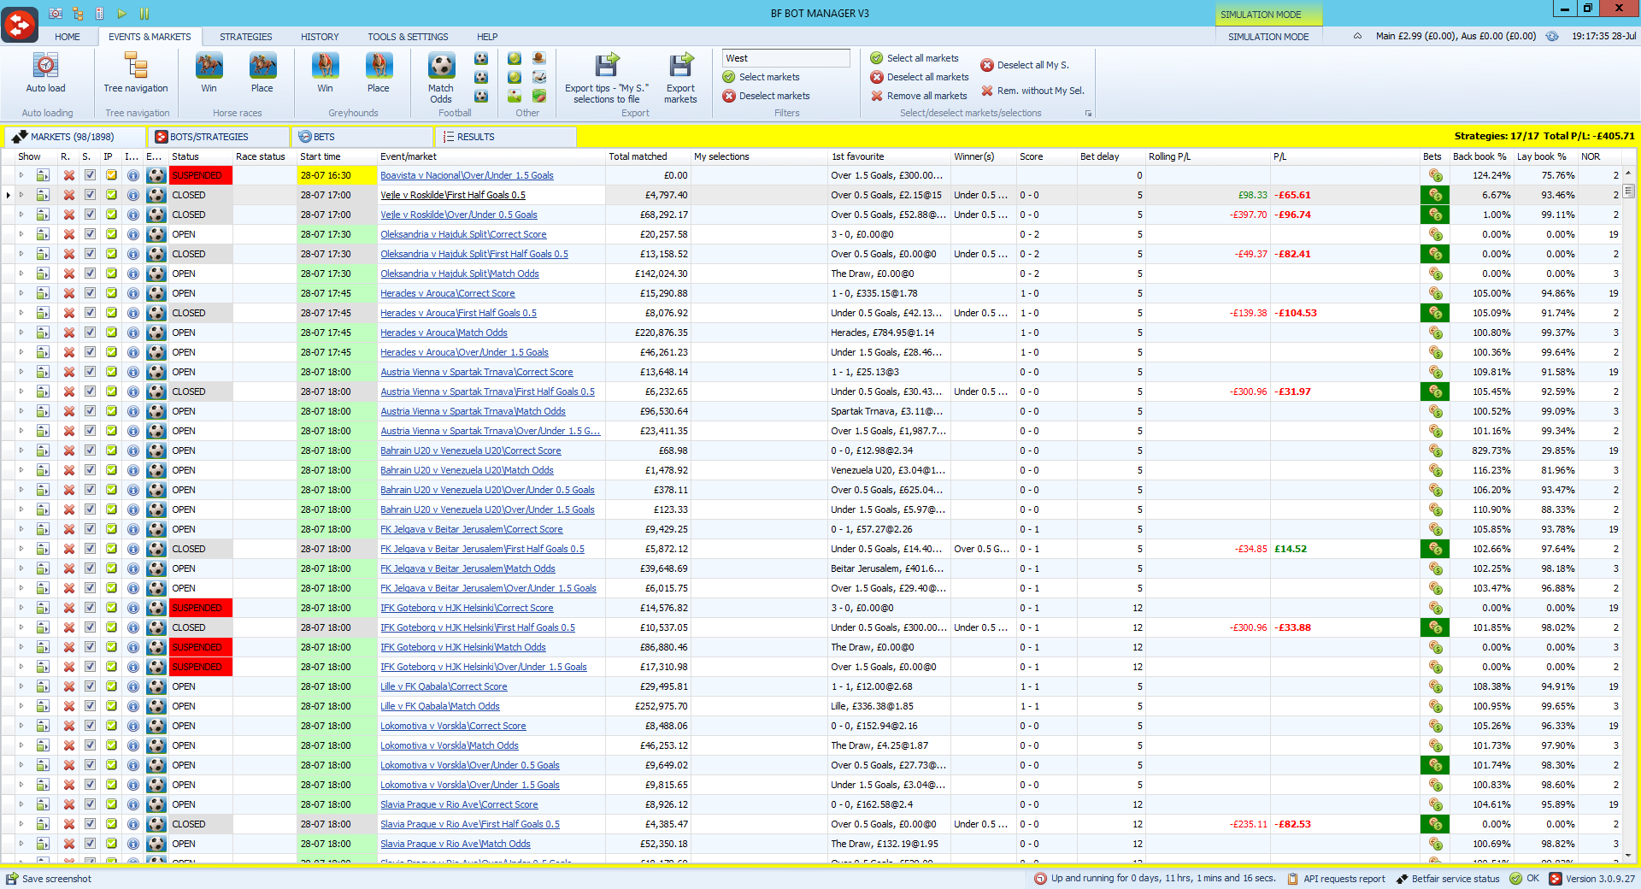
Task: Toggle S. checkbox for Lokomotiva v Vorskla Match Odds
Action: point(90,745)
